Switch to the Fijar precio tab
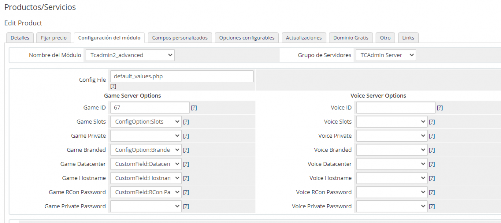501x223 pixels. 54,38
